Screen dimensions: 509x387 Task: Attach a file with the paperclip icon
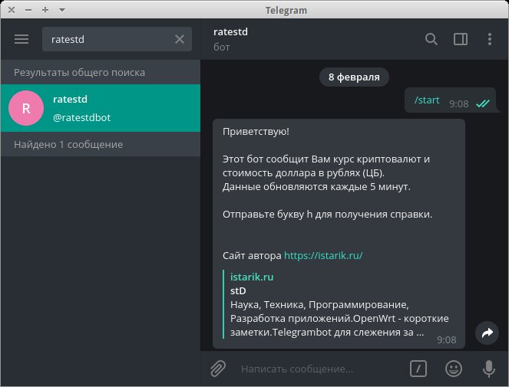(x=218, y=369)
